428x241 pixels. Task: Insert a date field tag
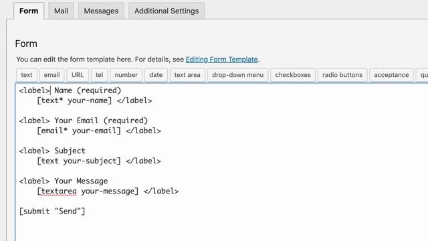[x=156, y=75]
